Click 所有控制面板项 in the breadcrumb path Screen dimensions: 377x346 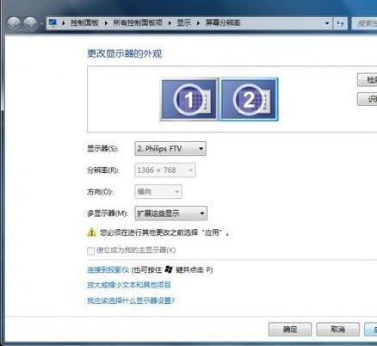coord(138,23)
